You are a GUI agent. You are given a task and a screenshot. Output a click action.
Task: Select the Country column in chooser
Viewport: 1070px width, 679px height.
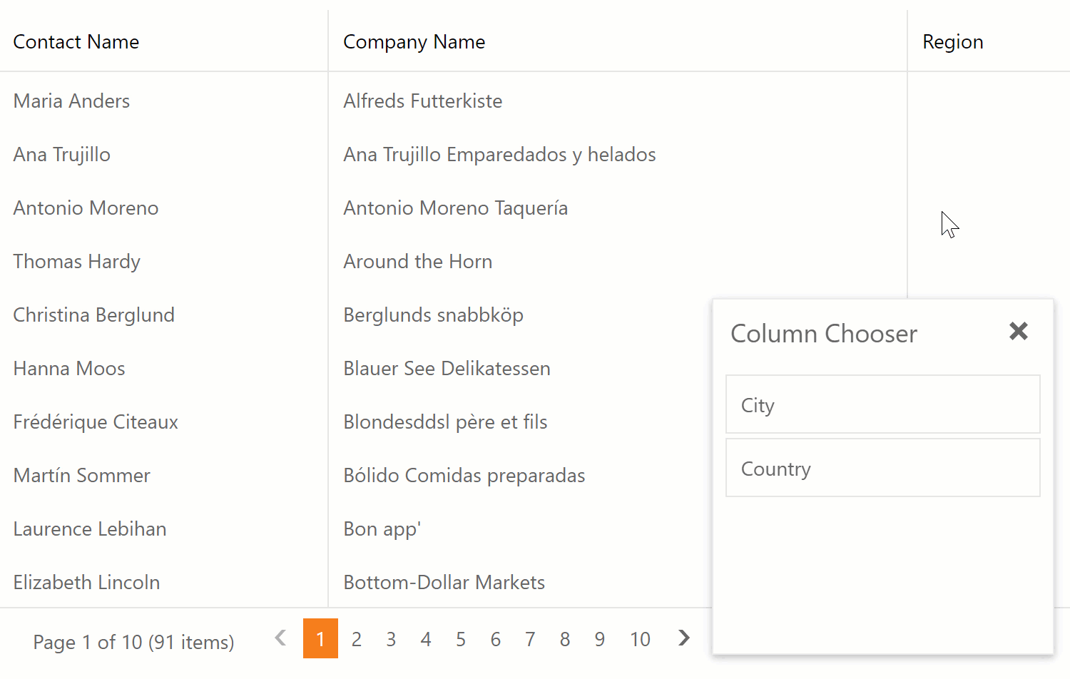point(882,469)
